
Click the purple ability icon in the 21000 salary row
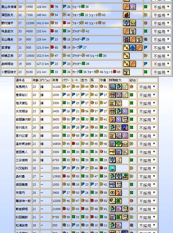point(119,209)
